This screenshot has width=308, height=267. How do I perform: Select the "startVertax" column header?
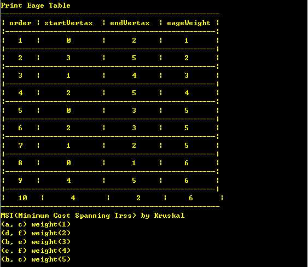(x=68, y=23)
